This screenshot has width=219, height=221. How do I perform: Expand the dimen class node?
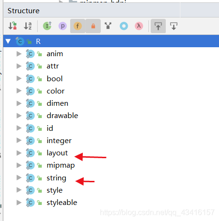point(19,103)
